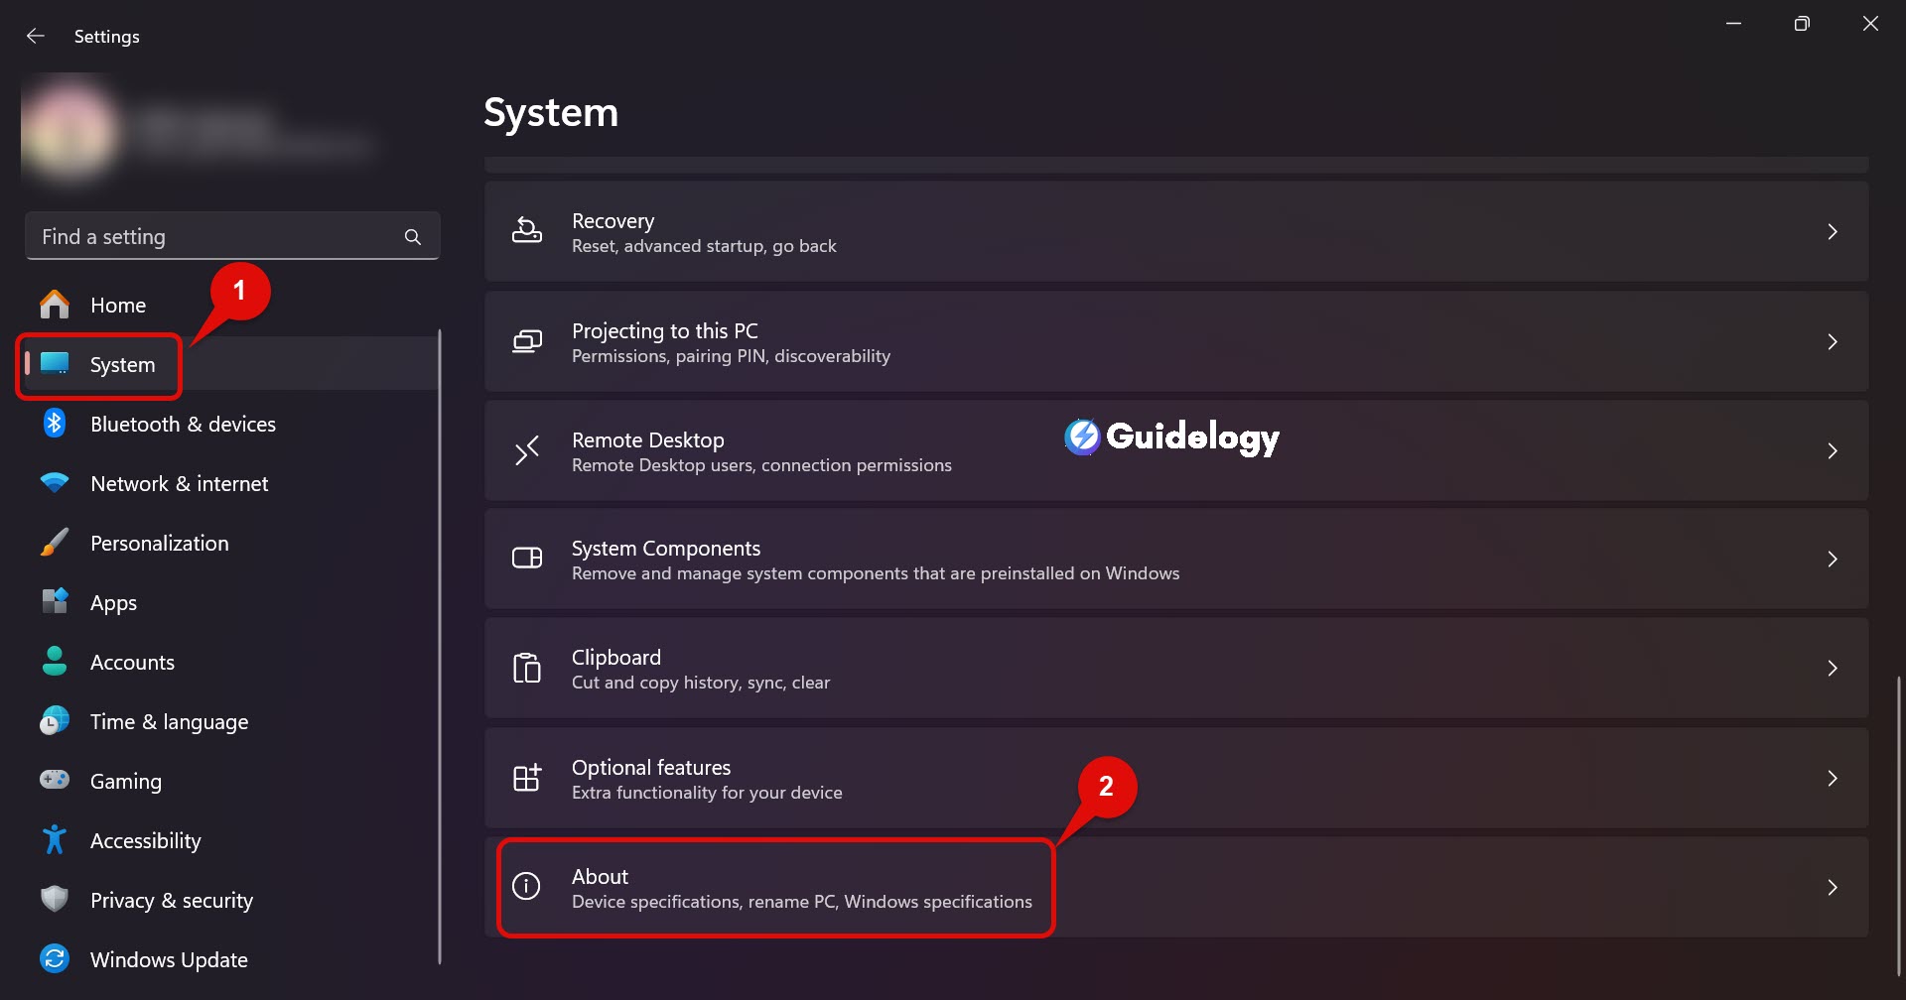Click the Windows Update sync icon
Viewport: 1906px width, 1000px height.
[x=55, y=959]
